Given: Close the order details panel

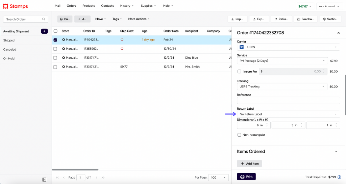Looking at the screenshot, I should click(x=339, y=33).
